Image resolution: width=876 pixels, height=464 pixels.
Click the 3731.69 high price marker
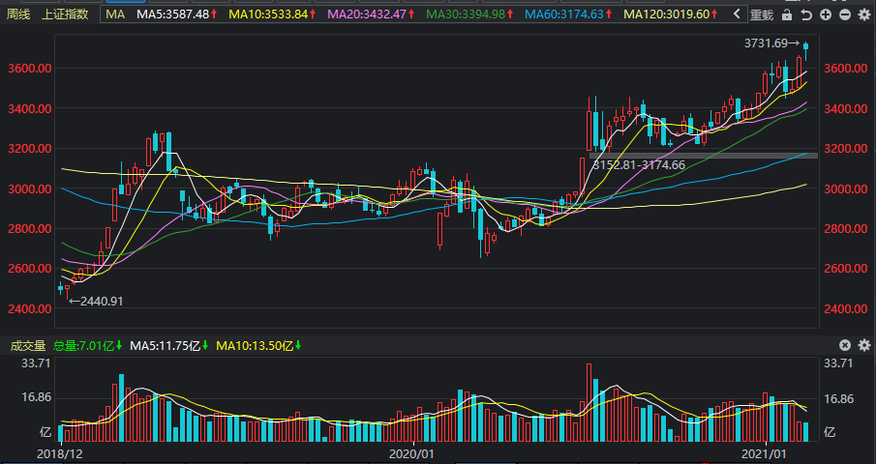click(771, 43)
